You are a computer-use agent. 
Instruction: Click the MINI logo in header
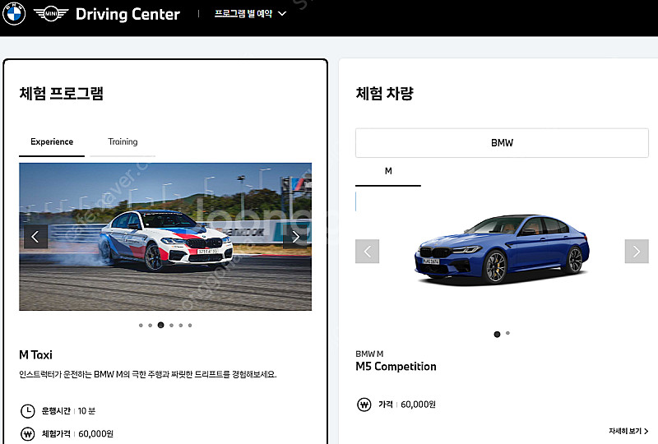point(51,14)
